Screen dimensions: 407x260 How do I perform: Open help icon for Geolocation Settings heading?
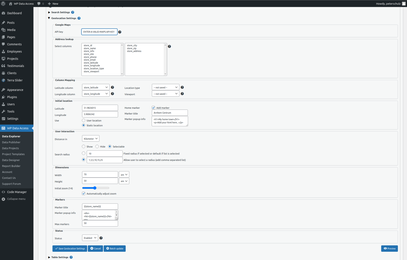click(x=79, y=18)
